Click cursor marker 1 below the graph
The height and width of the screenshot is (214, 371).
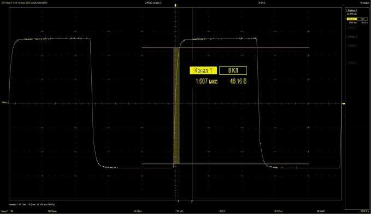pyautogui.click(x=179, y=201)
